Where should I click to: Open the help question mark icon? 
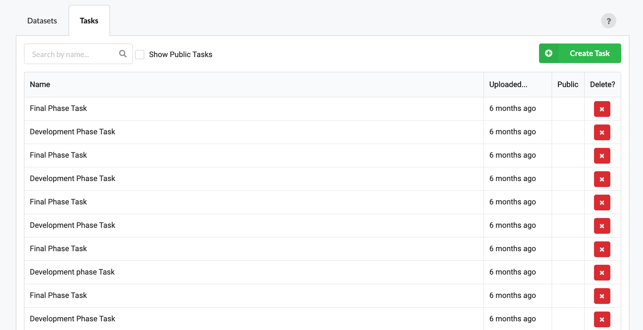[x=609, y=20]
